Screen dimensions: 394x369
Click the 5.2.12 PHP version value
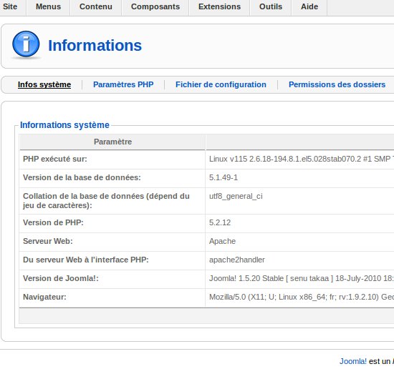click(x=220, y=222)
